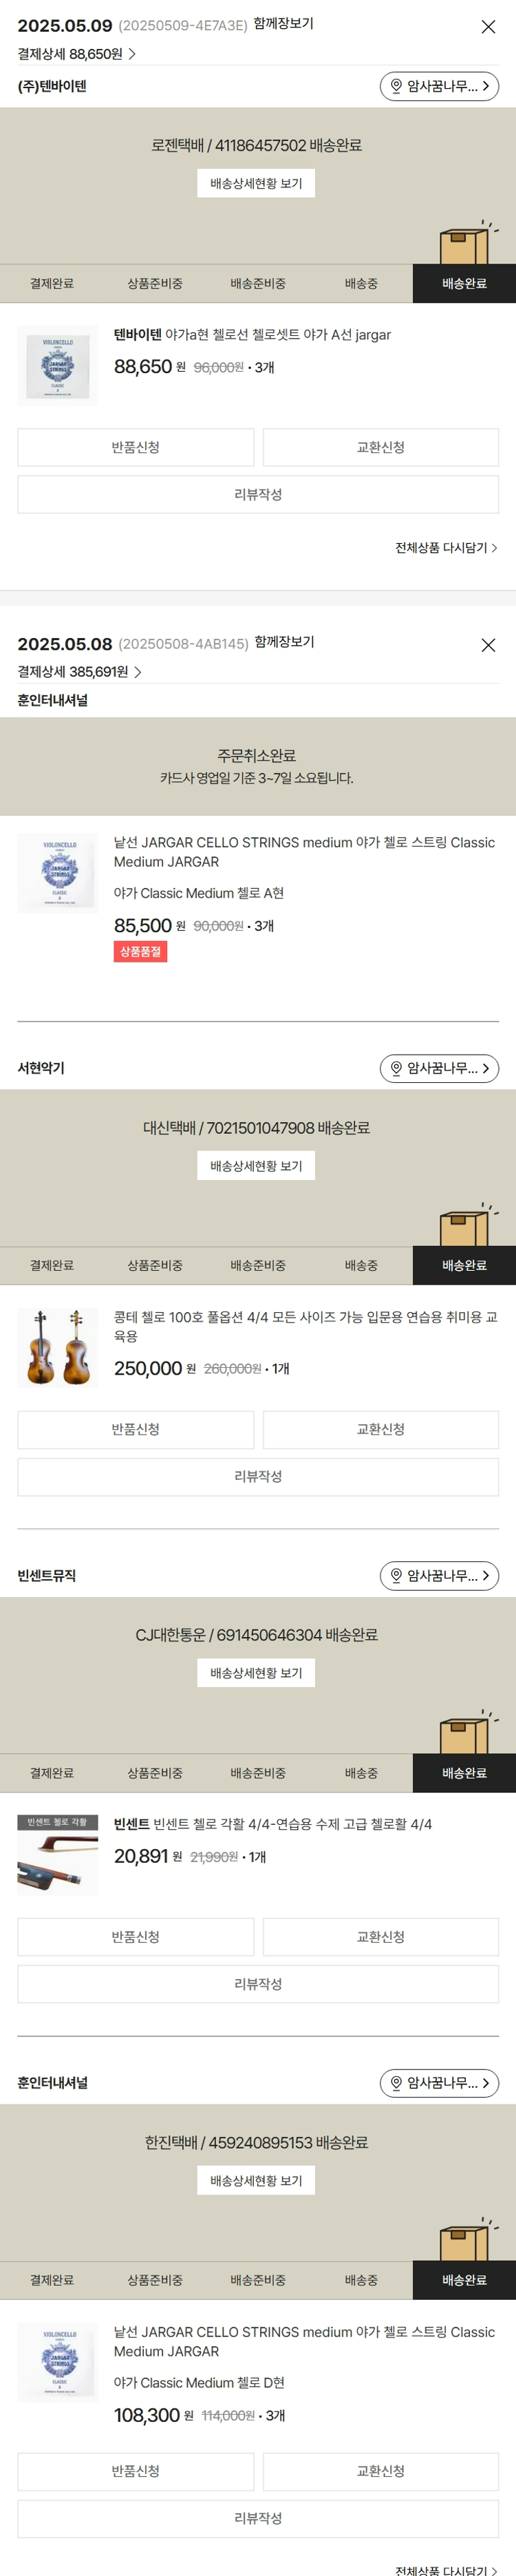Close the 2025.05.09 order with X icon
Viewport: 516px width, 2576px height.
point(488,27)
